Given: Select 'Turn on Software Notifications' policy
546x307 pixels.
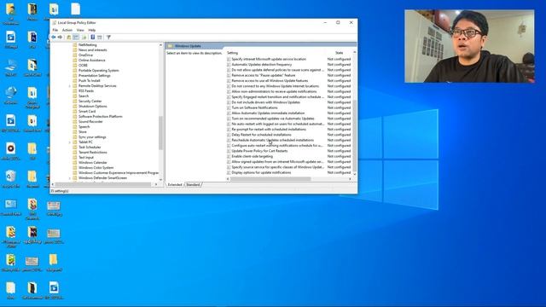Looking at the screenshot, I should coord(254,107).
